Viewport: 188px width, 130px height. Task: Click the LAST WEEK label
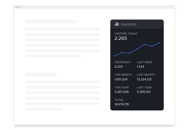(144, 62)
